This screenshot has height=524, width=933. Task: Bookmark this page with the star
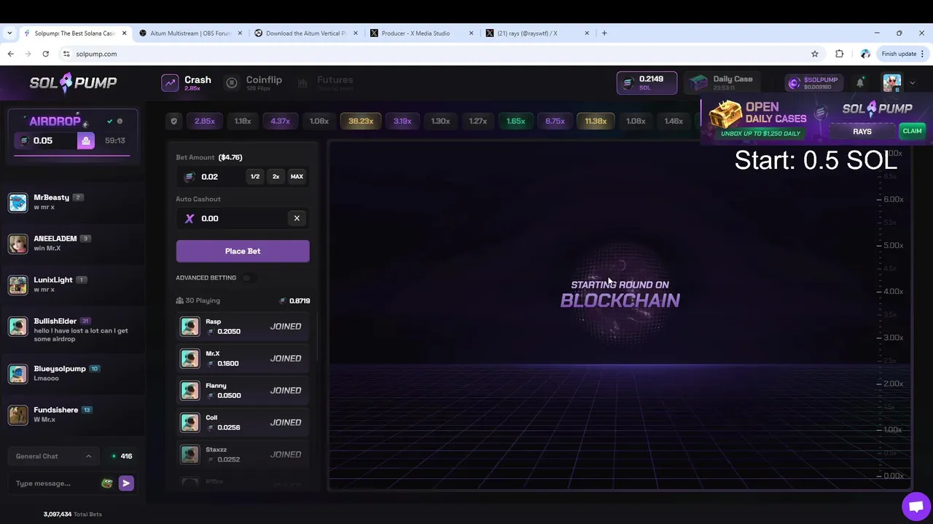[x=815, y=54]
